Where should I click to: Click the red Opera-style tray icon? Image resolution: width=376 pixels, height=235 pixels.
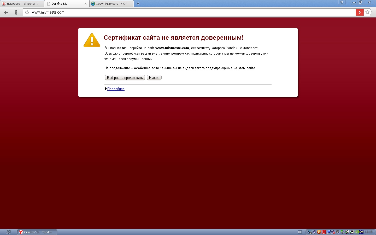(324, 232)
